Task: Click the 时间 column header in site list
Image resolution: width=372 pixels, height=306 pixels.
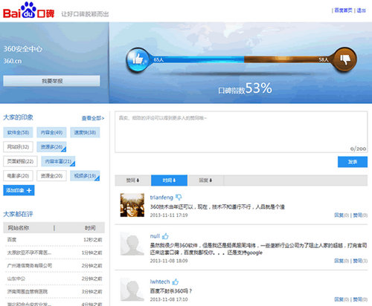Action: tap(90, 228)
